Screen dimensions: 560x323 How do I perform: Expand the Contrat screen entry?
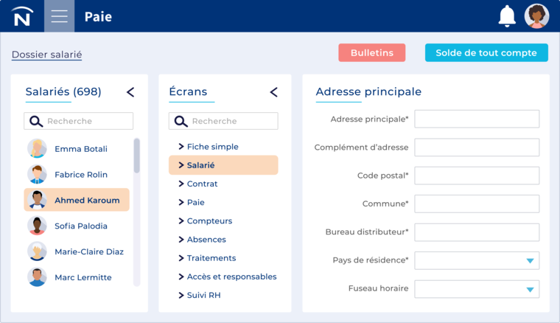pyautogui.click(x=202, y=184)
